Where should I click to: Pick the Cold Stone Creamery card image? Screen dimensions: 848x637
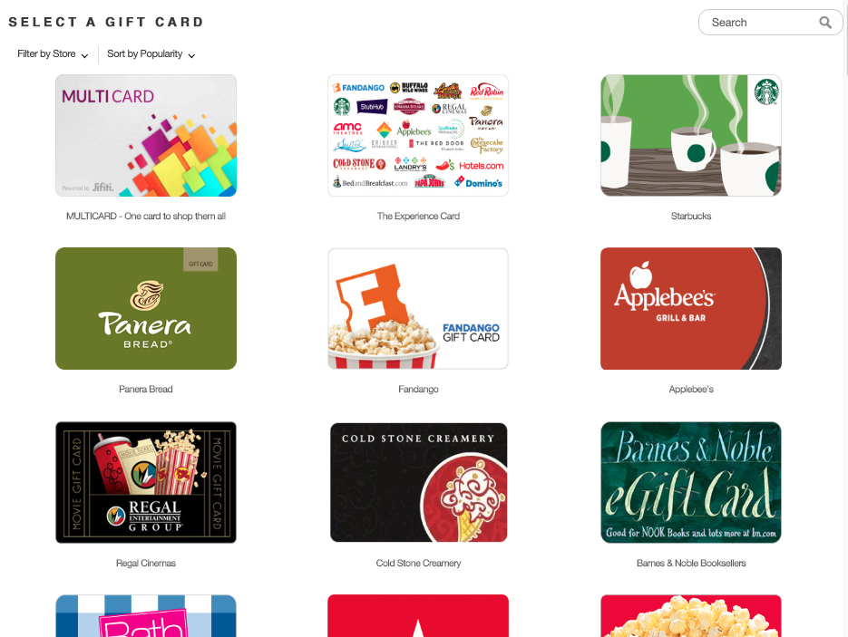click(x=418, y=482)
